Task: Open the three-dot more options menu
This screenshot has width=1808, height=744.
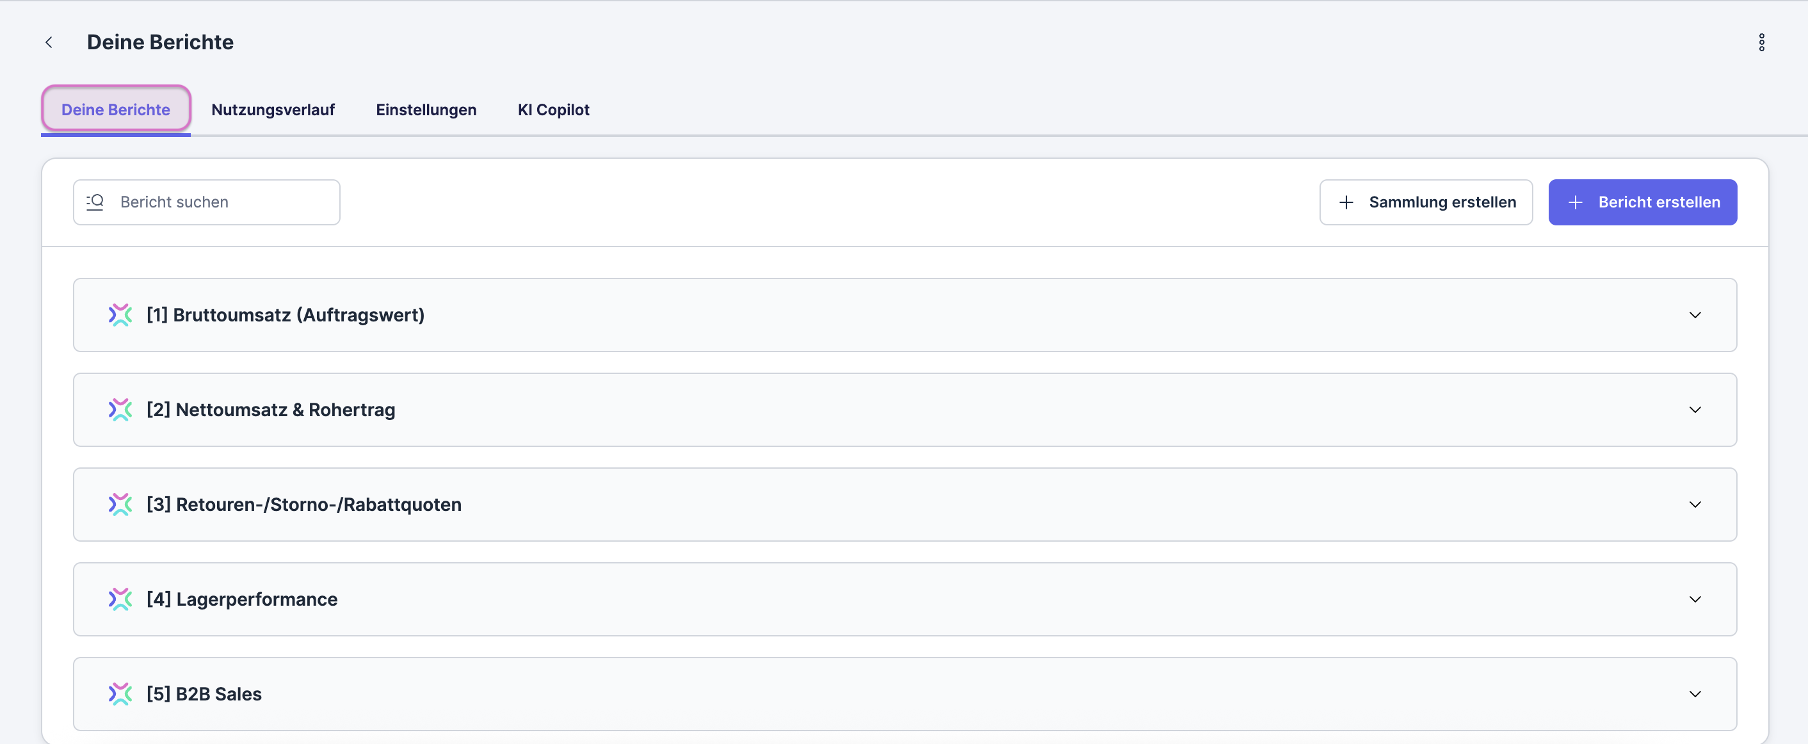Action: [1761, 43]
